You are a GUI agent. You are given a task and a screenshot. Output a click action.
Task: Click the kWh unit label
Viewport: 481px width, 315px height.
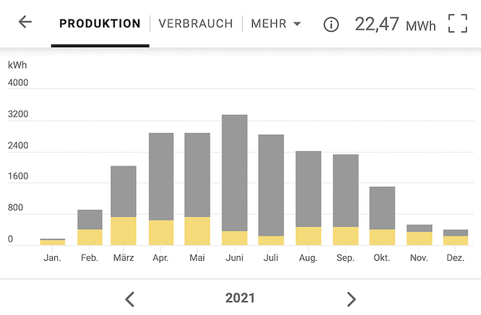click(x=17, y=65)
